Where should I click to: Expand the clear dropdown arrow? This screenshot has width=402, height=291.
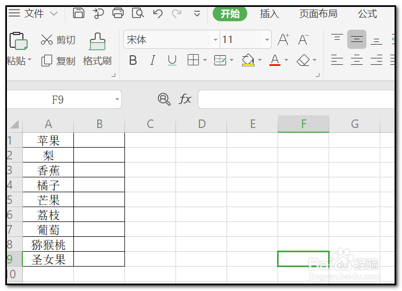coord(314,61)
